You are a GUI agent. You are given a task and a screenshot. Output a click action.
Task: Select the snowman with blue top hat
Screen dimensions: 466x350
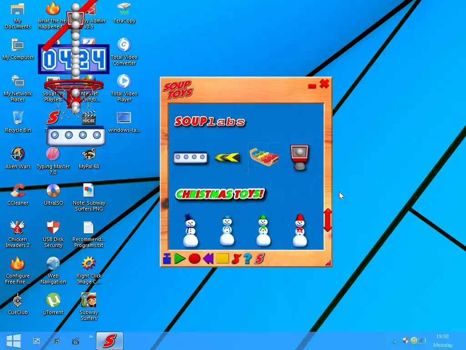[x=190, y=230]
